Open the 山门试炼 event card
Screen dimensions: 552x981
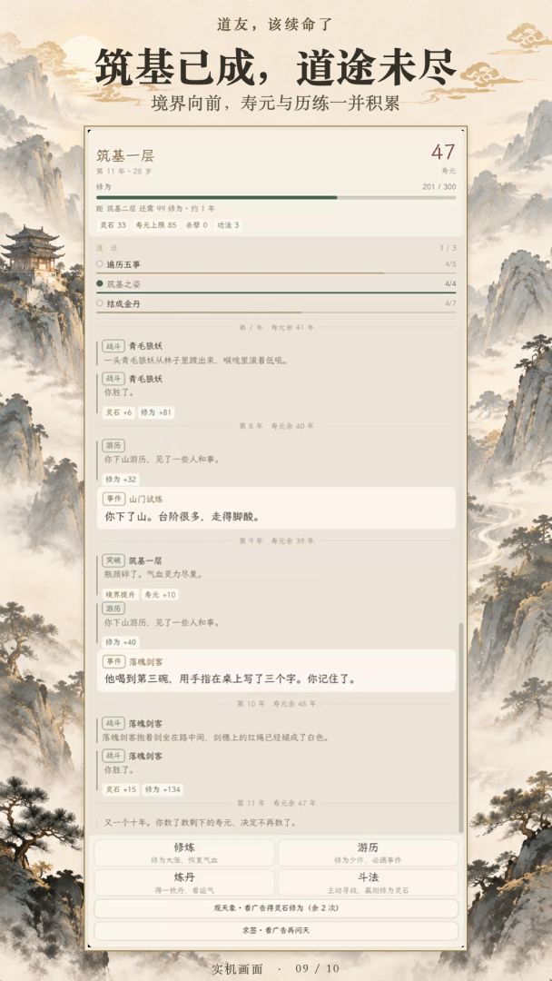point(276,508)
